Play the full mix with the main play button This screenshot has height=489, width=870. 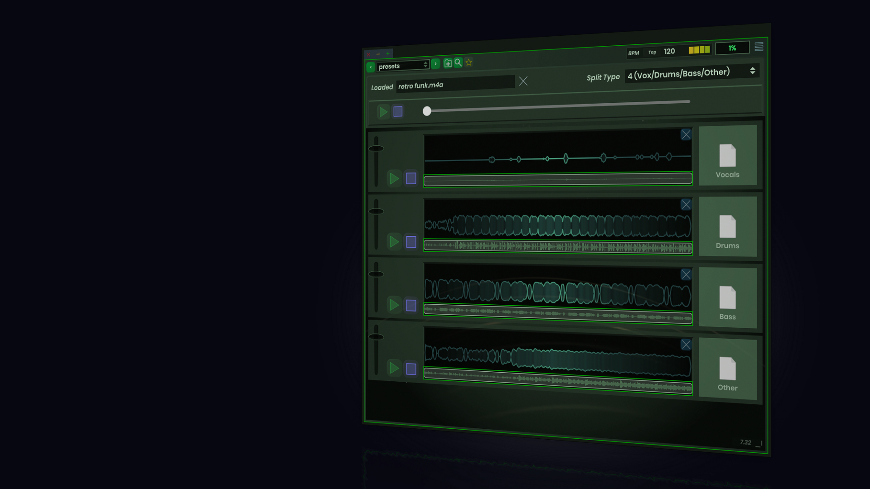383,112
